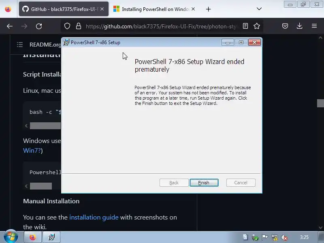Open the Action Center flag tray icon

click(264, 237)
